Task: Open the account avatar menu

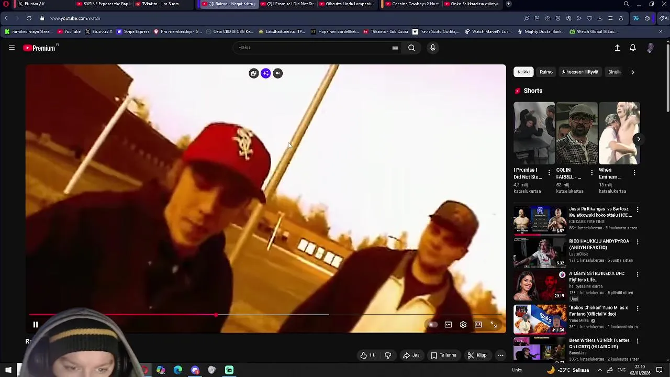Action: pos(650,48)
